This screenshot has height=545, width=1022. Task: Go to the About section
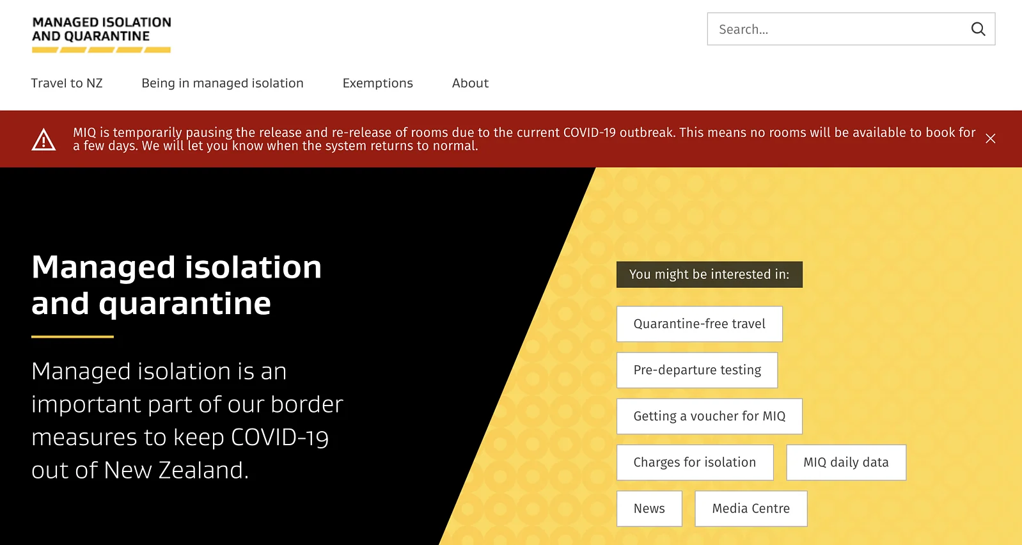(470, 83)
